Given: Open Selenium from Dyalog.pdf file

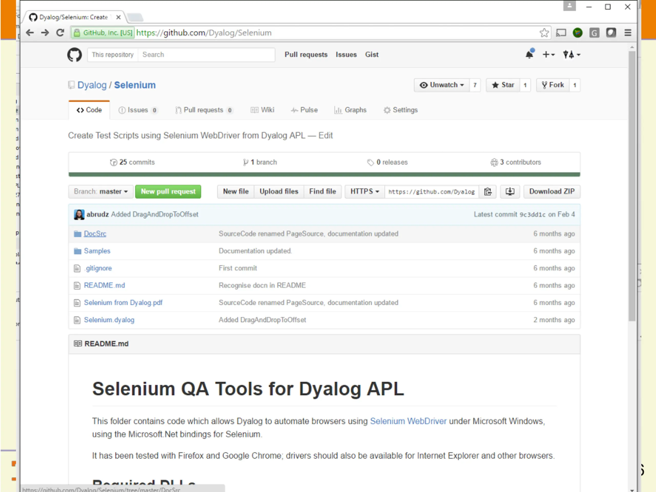Looking at the screenshot, I should (123, 303).
